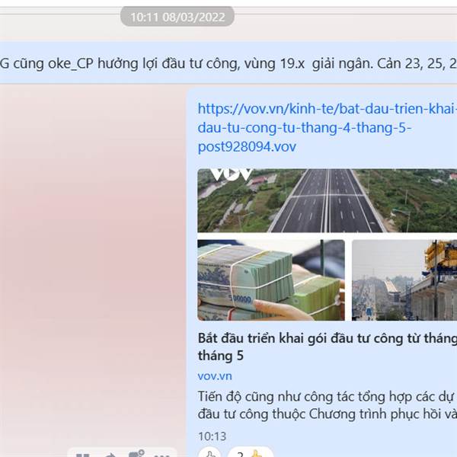Click the quote reply icon below the message

pos(82,455)
